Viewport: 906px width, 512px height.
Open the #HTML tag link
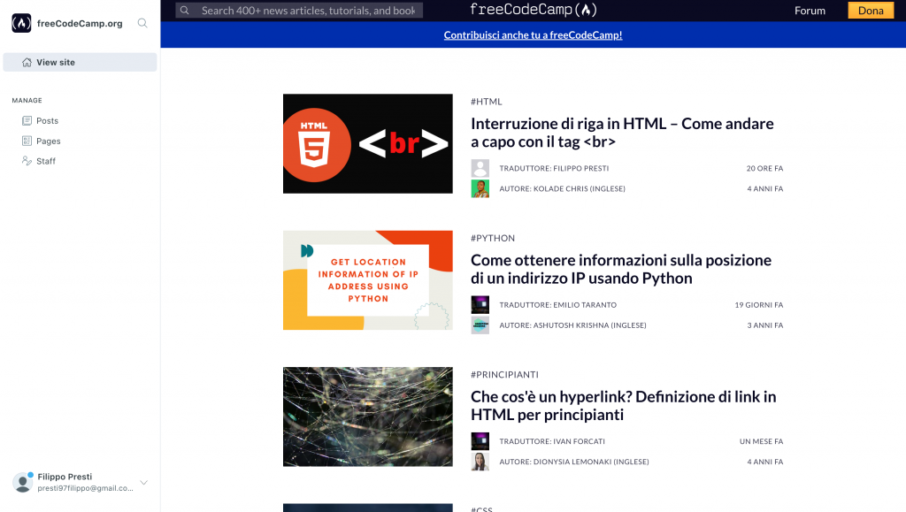pyautogui.click(x=487, y=102)
